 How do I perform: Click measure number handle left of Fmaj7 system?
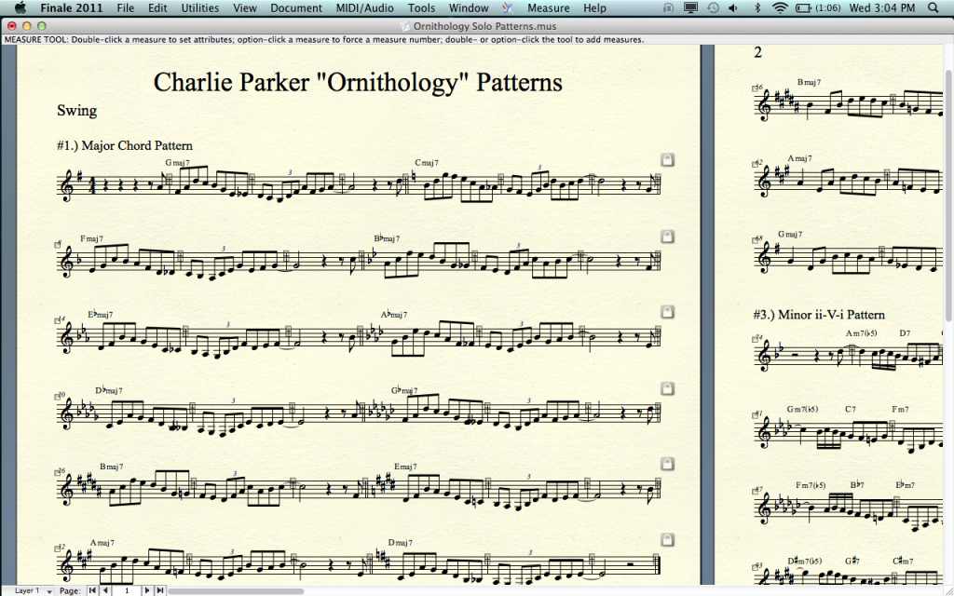(59, 245)
